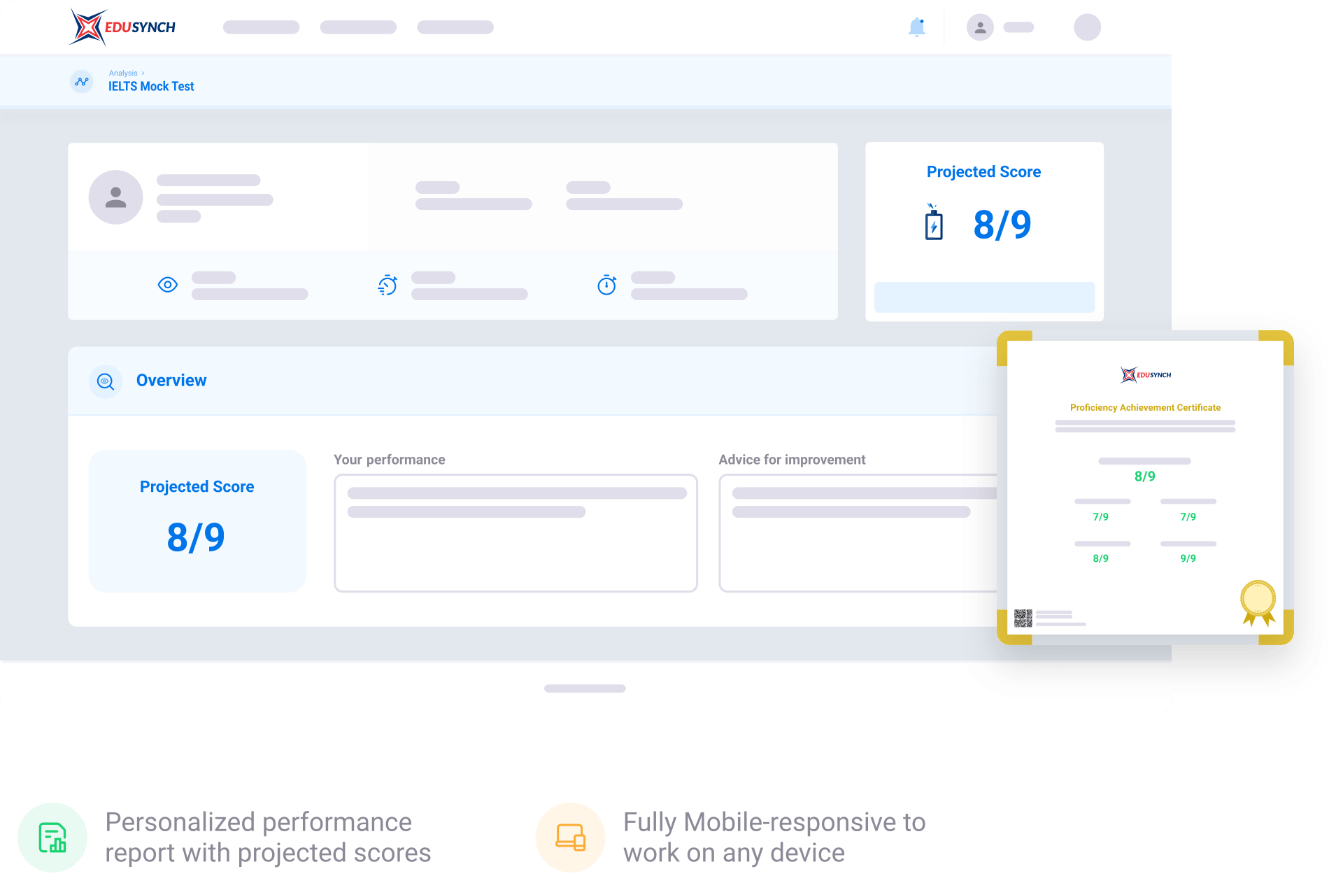
Task: Click the EduSynch logo on the certificate
Action: (1146, 375)
